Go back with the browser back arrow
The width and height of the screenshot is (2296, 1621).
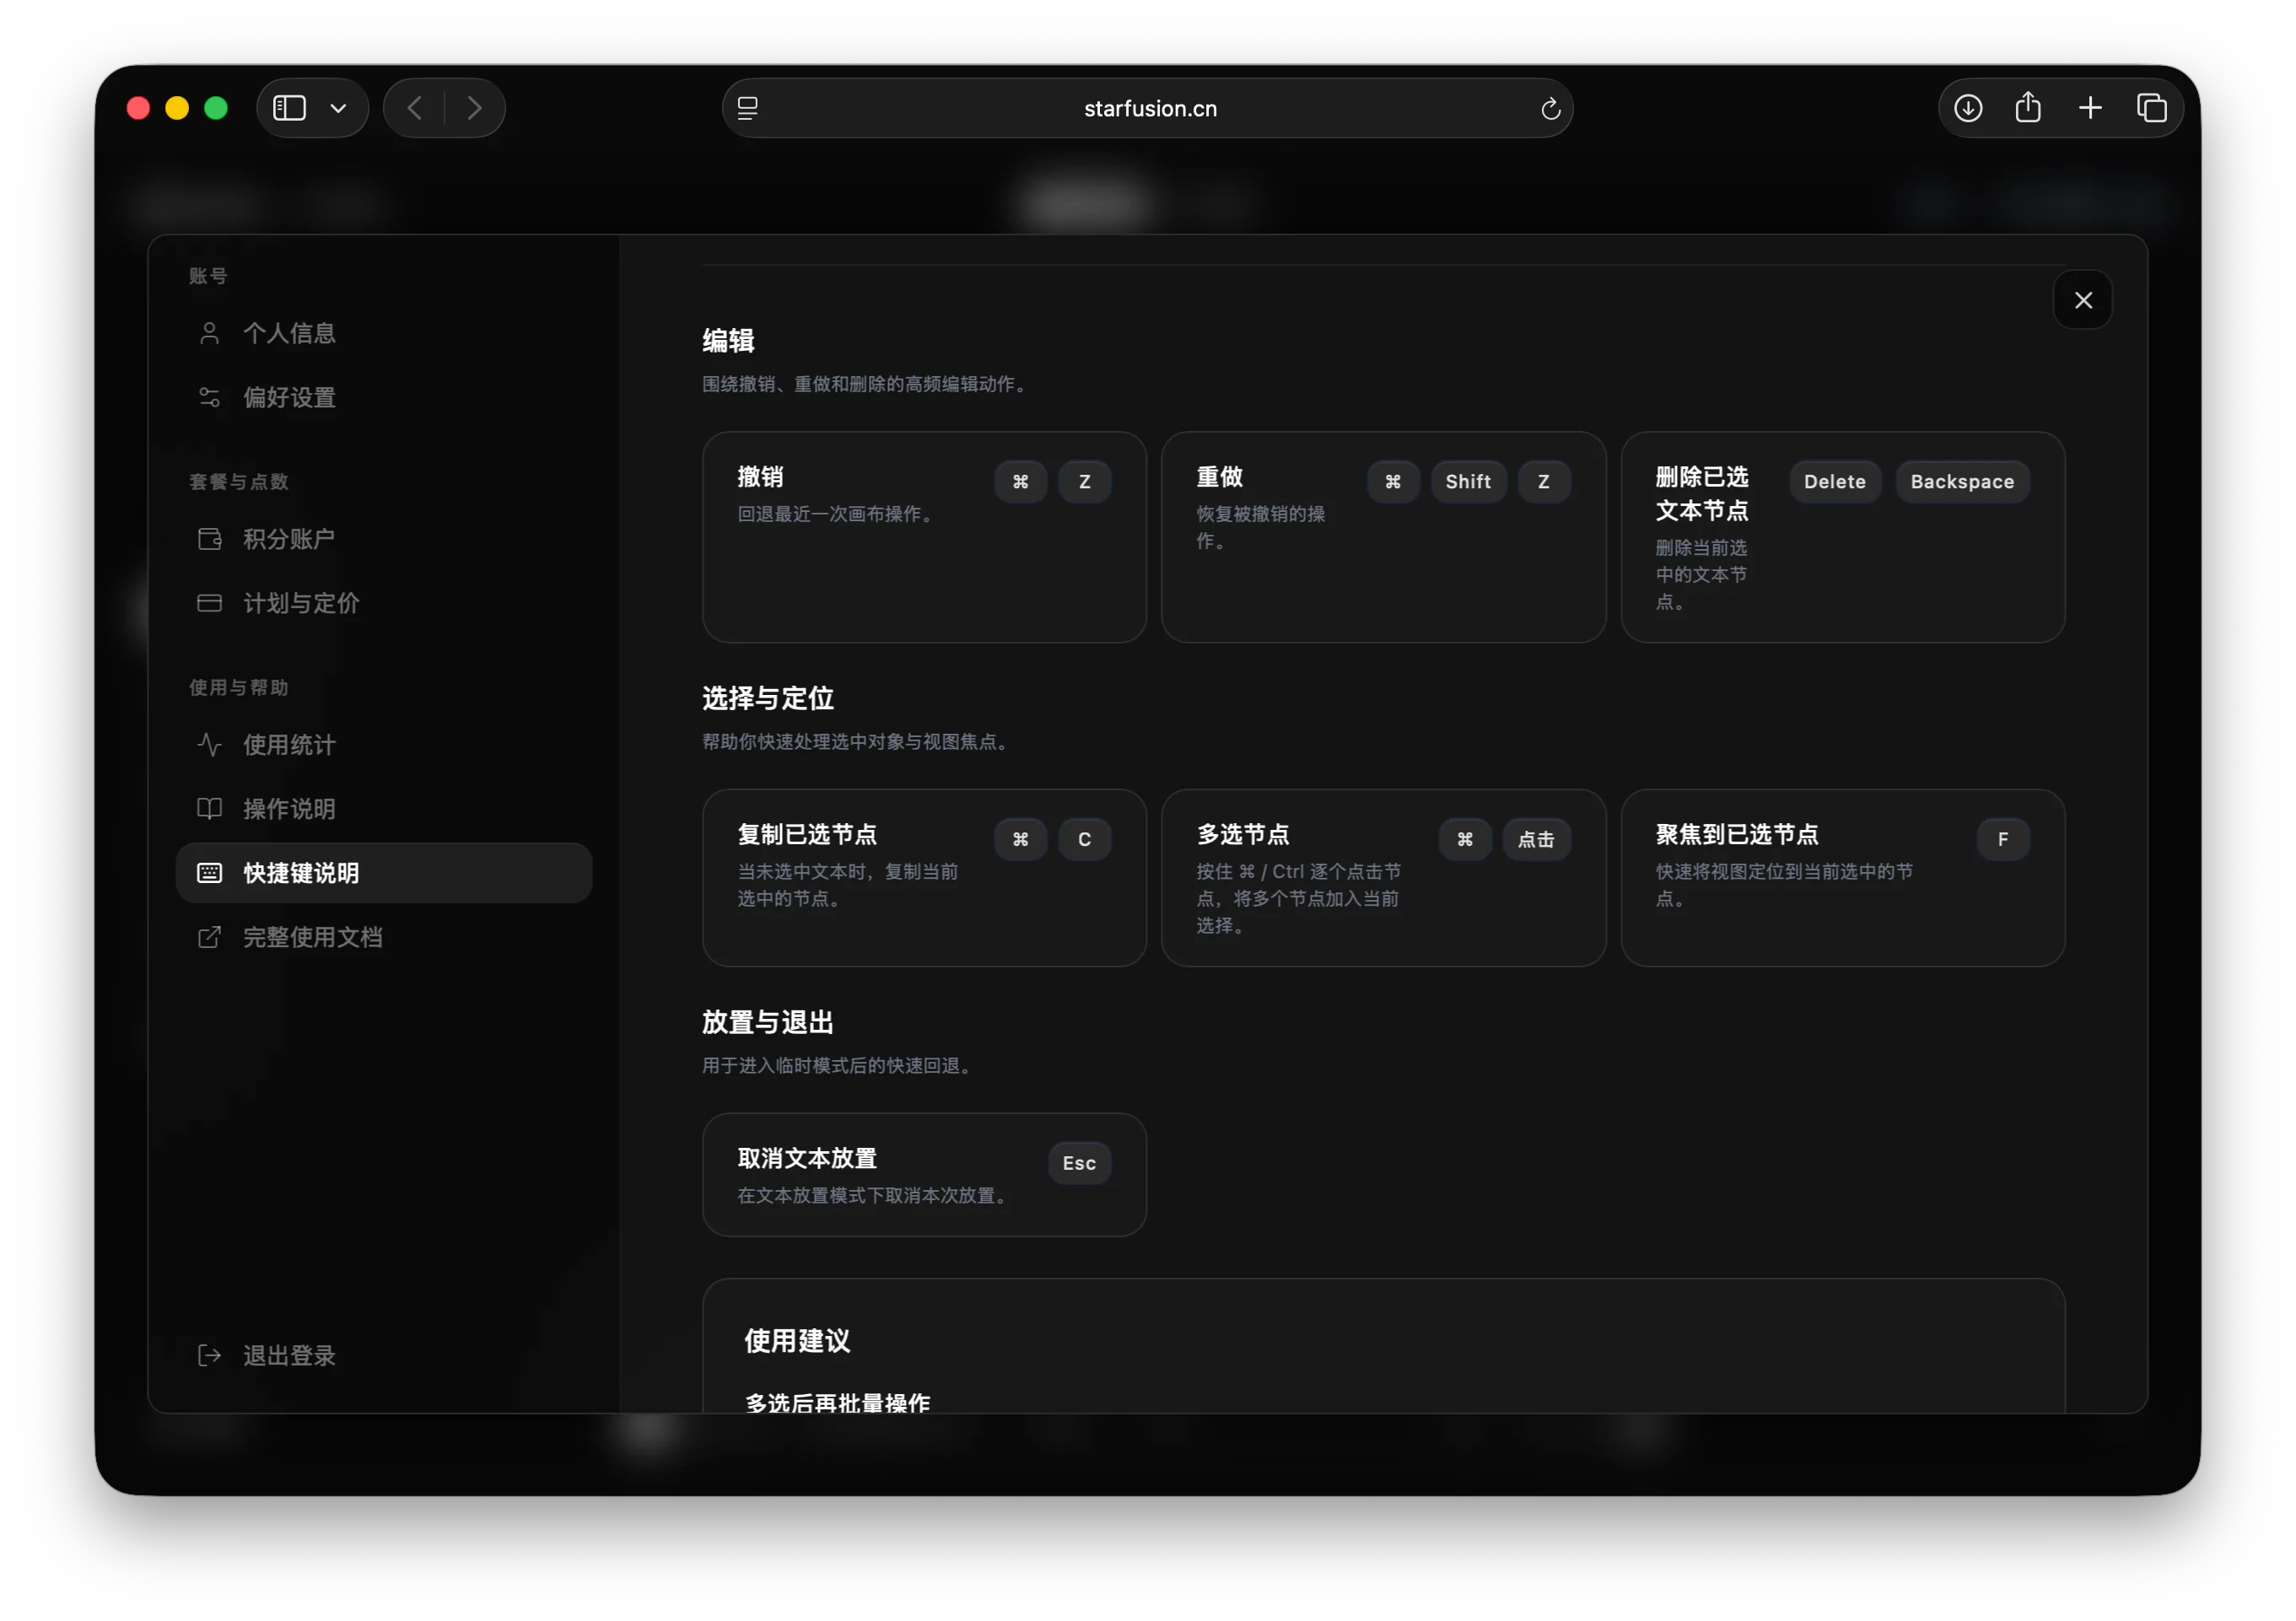pos(415,108)
